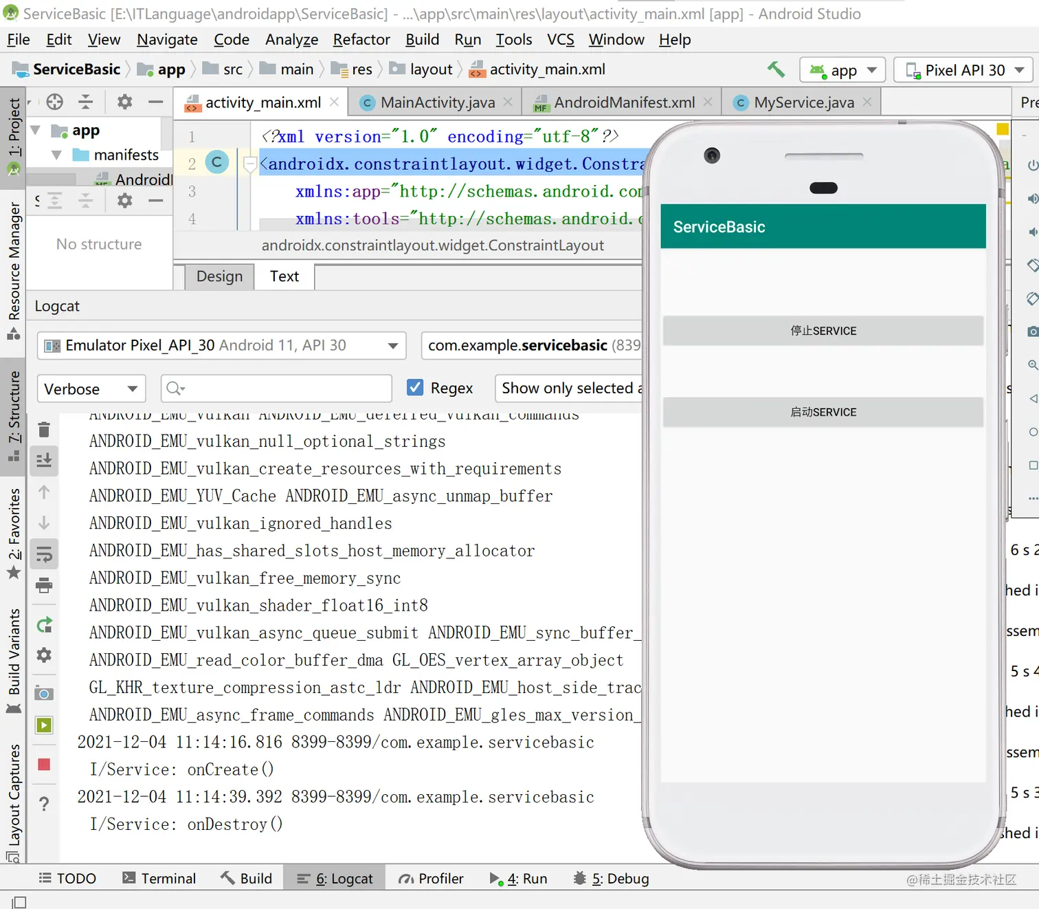Click the target locate icon in Project panel
The width and height of the screenshot is (1039, 909).
[55, 102]
